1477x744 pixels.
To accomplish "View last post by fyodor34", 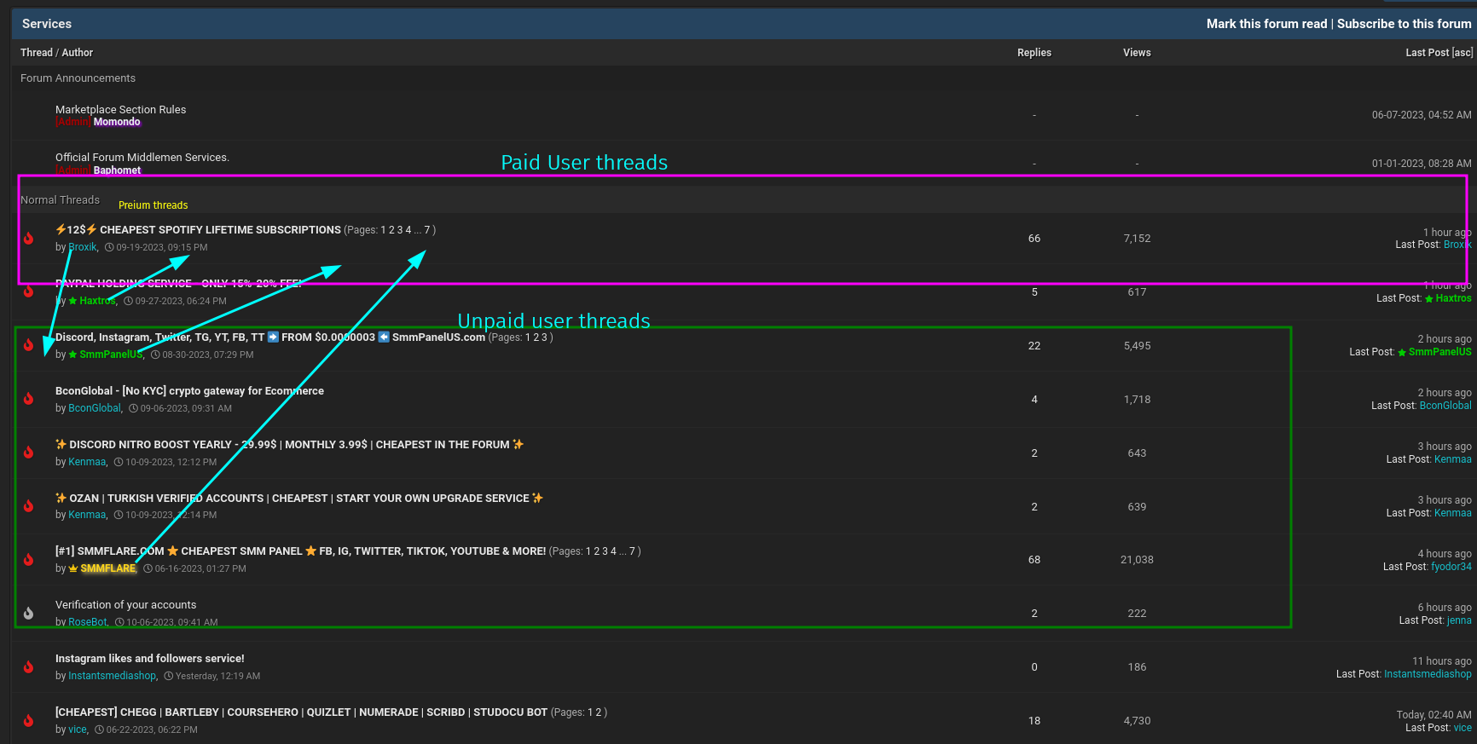I will click(x=1451, y=567).
